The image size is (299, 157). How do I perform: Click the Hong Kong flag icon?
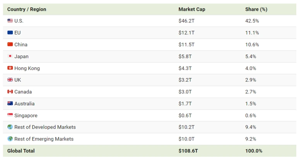point(10,68)
